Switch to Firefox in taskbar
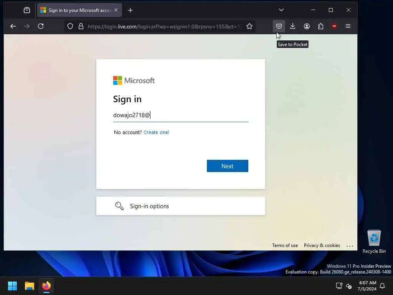Image resolution: width=393 pixels, height=295 pixels. pyautogui.click(x=46, y=286)
